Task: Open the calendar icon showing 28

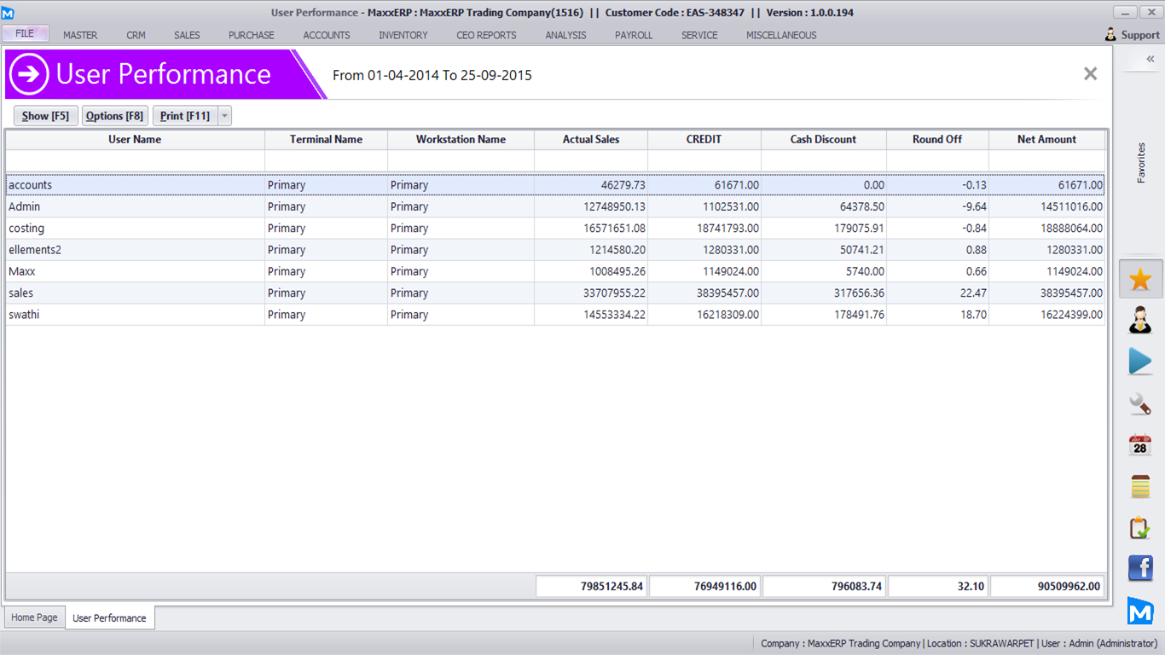Action: click(1140, 444)
